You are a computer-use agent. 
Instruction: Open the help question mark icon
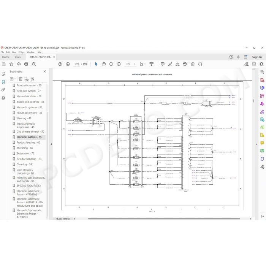coord(231,57)
